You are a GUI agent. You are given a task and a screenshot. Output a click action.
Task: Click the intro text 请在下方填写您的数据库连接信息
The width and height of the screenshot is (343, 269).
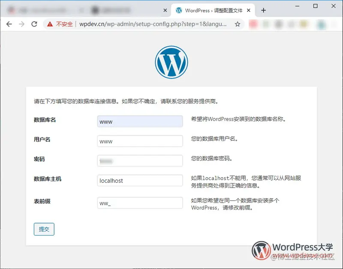[126, 101]
